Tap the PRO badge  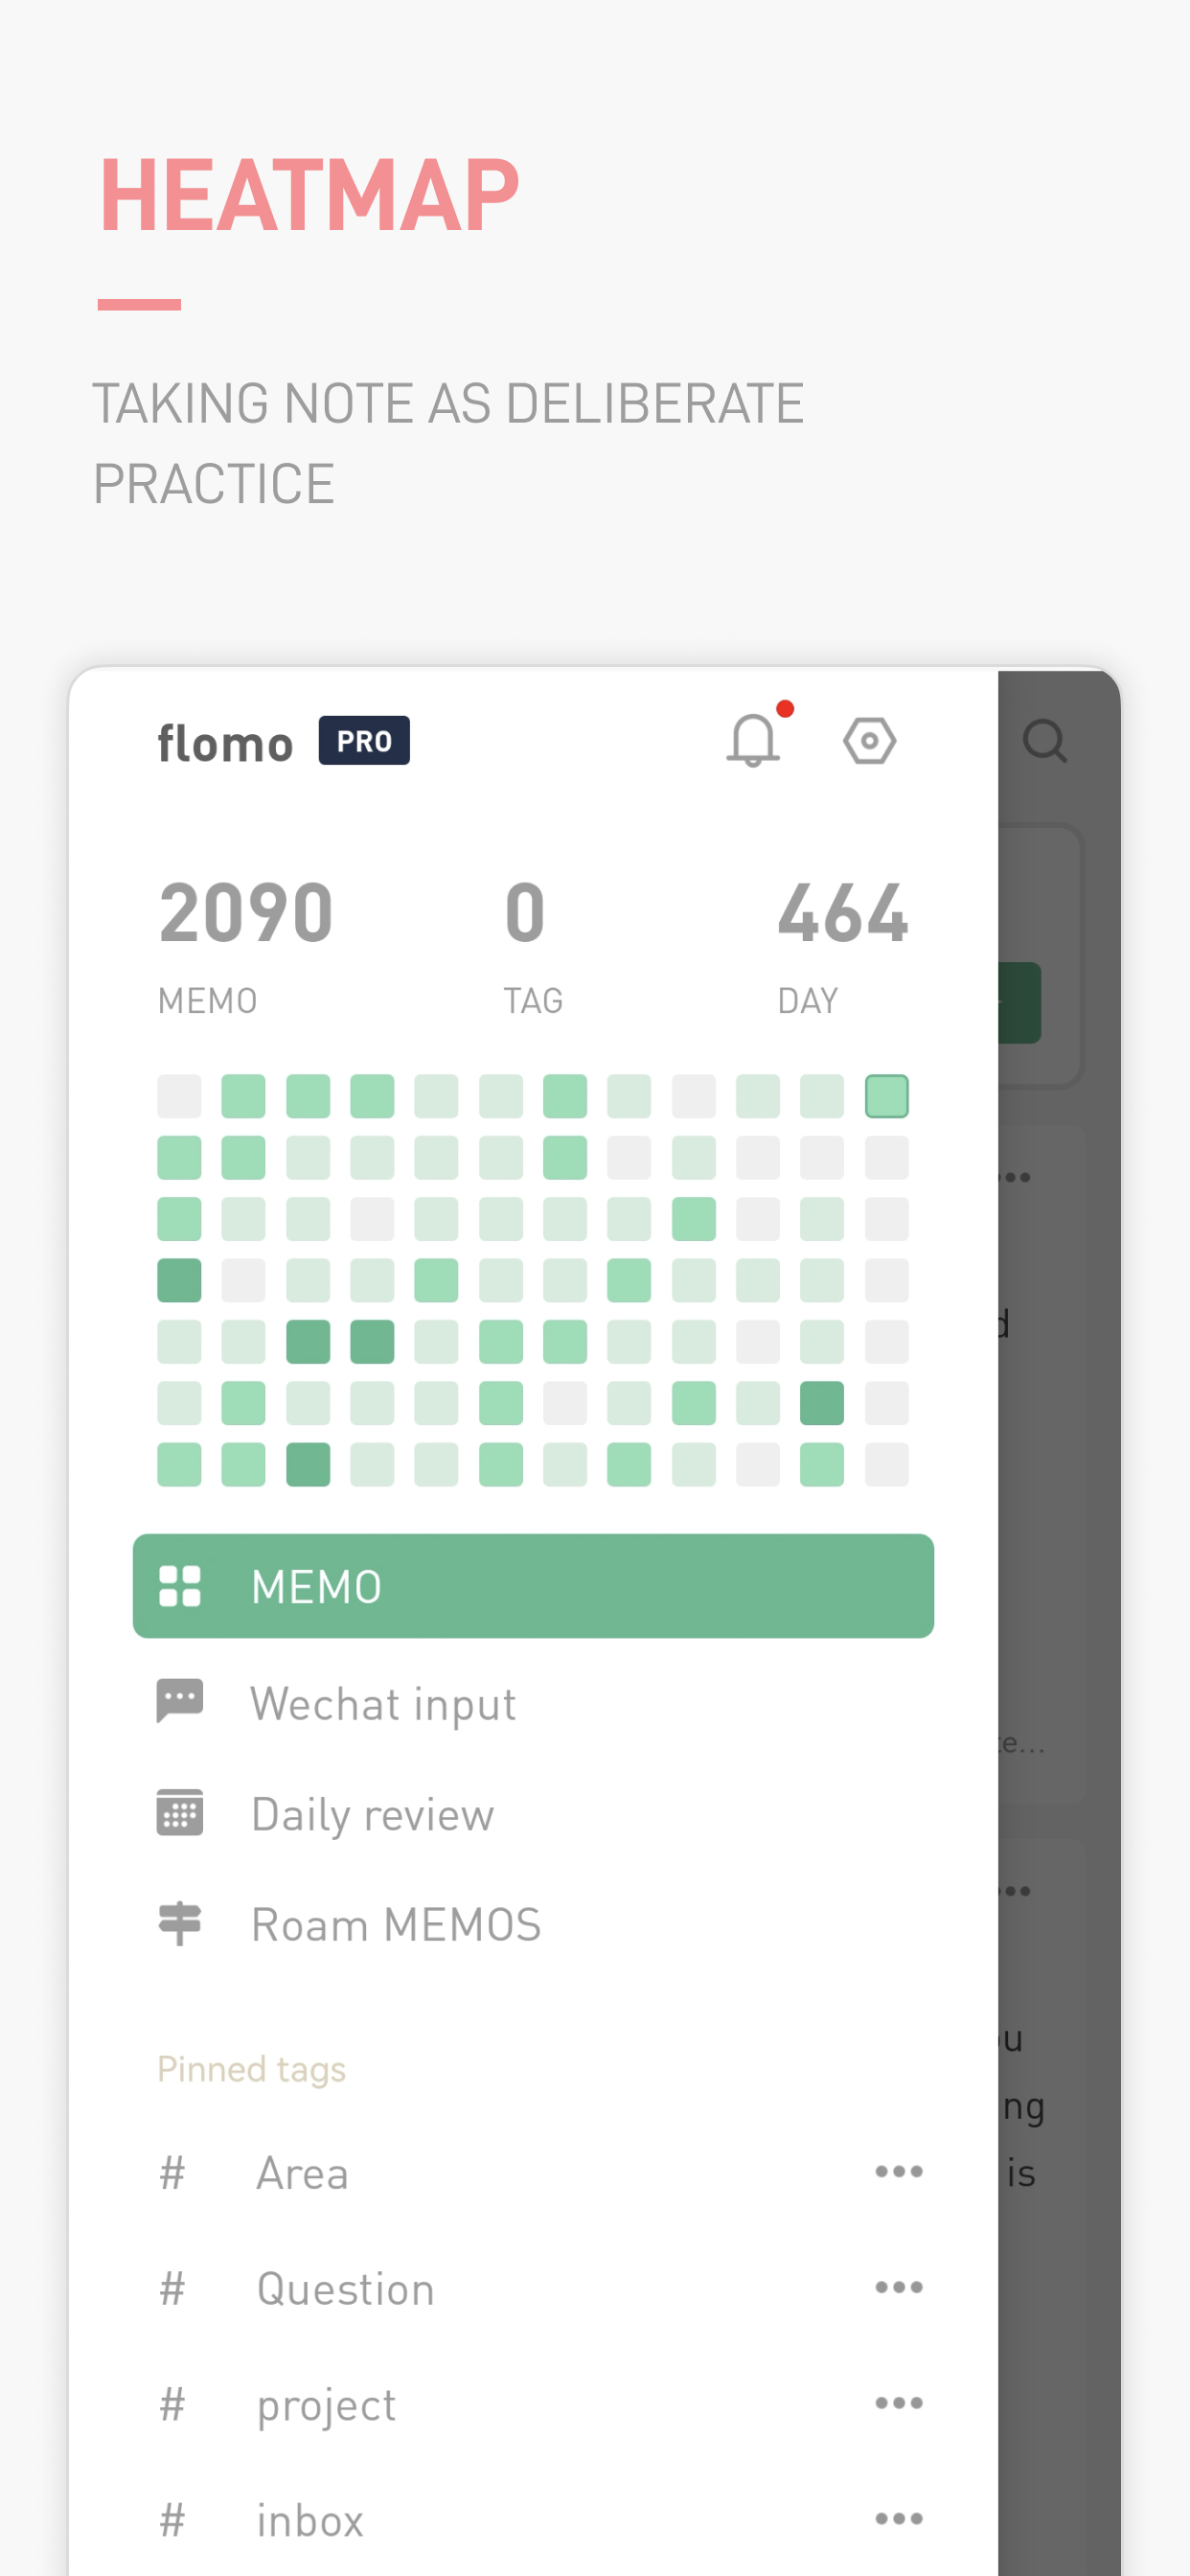point(364,741)
